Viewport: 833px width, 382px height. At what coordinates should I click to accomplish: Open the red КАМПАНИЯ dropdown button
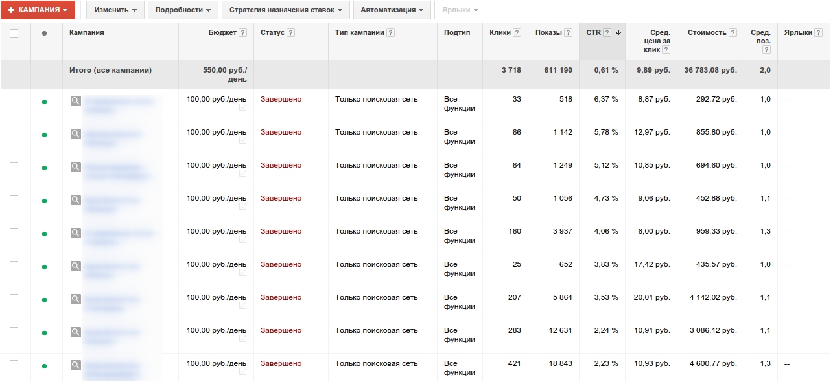point(38,10)
